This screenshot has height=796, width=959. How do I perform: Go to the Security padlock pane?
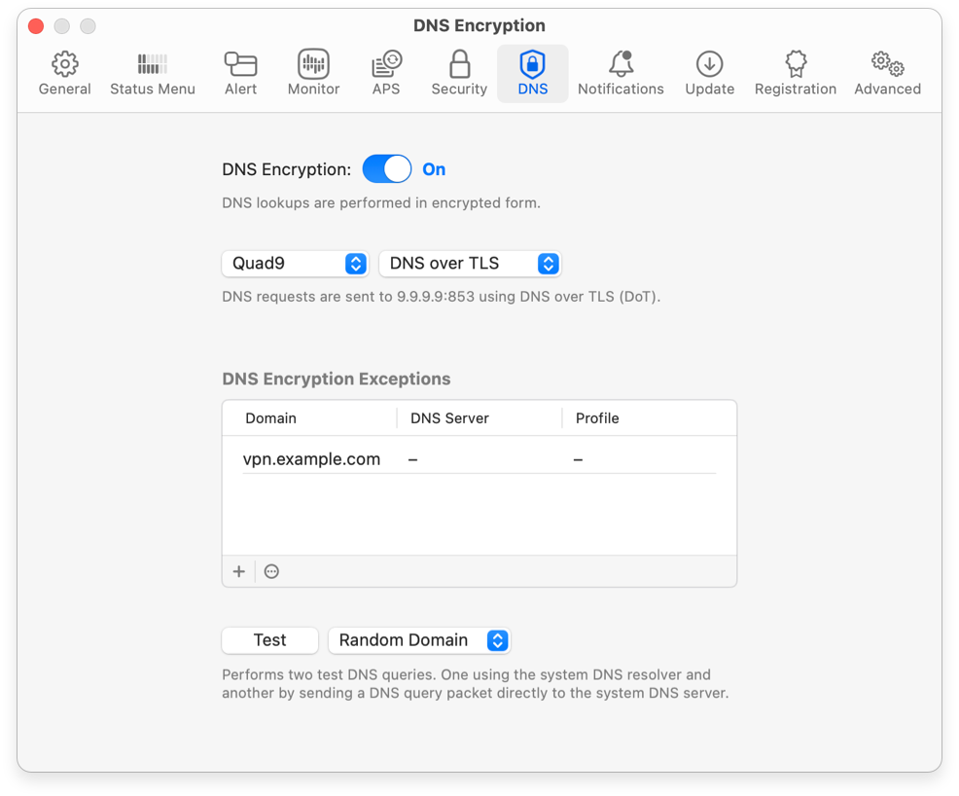(x=459, y=74)
